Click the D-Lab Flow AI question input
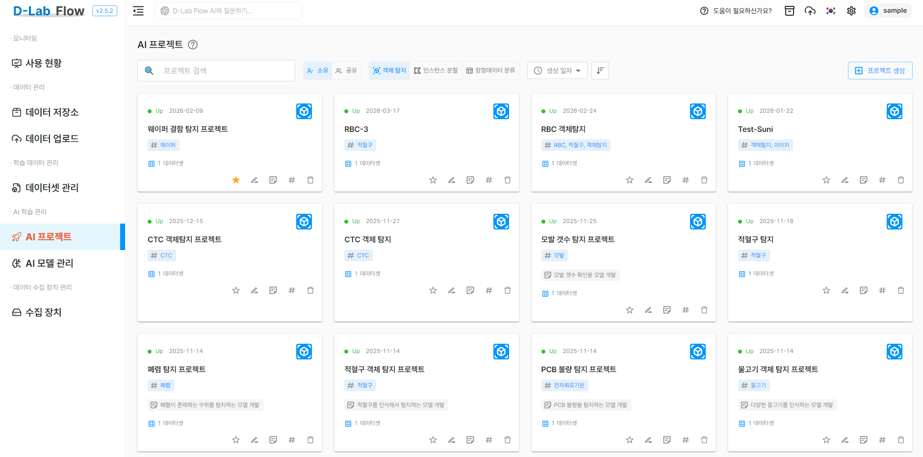 (x=228, y=11)
